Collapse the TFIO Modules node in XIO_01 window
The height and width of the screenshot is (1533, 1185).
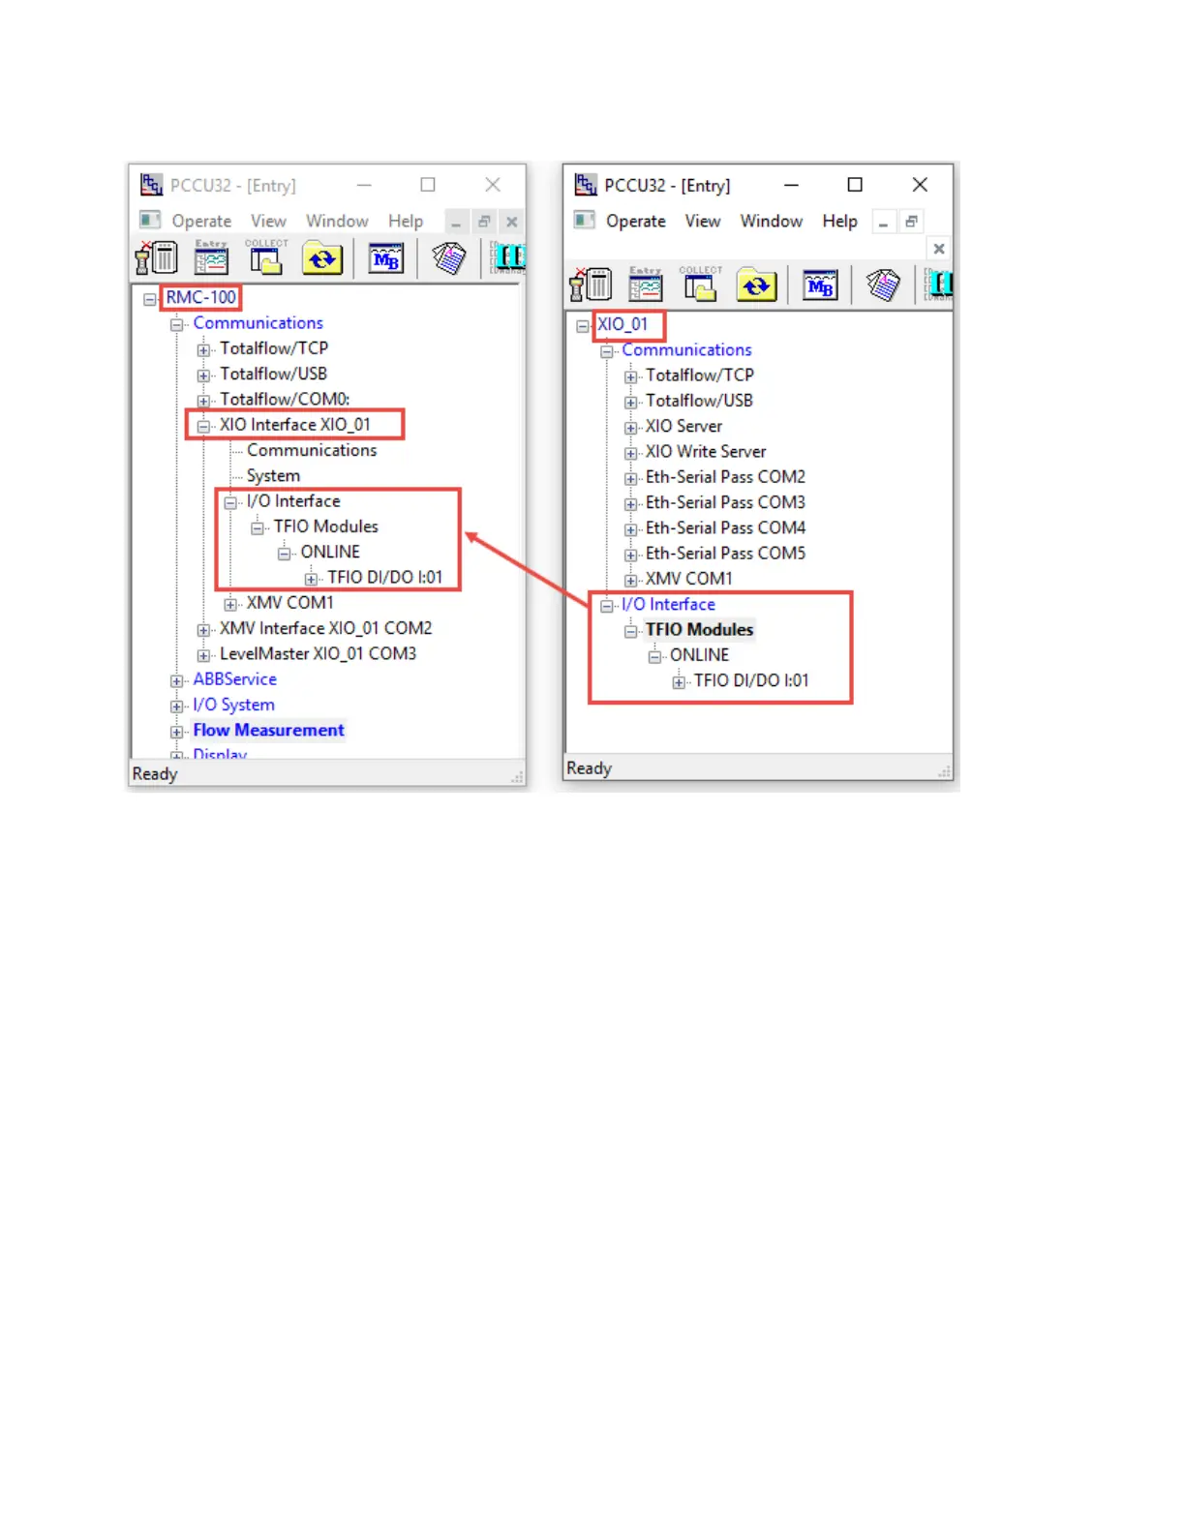(x=630, y=631)
